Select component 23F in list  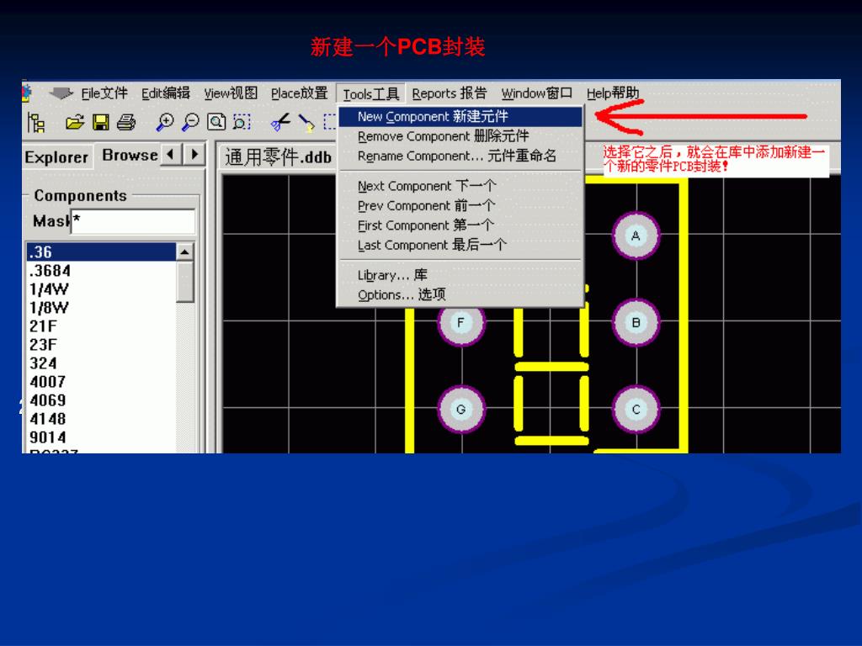tap(101, 345)
